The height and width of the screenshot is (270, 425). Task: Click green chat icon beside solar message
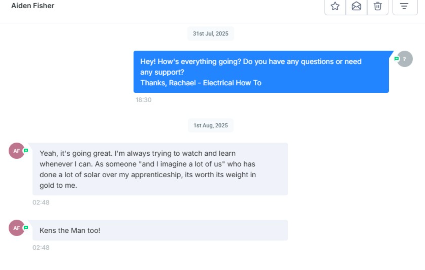[26, 150]
